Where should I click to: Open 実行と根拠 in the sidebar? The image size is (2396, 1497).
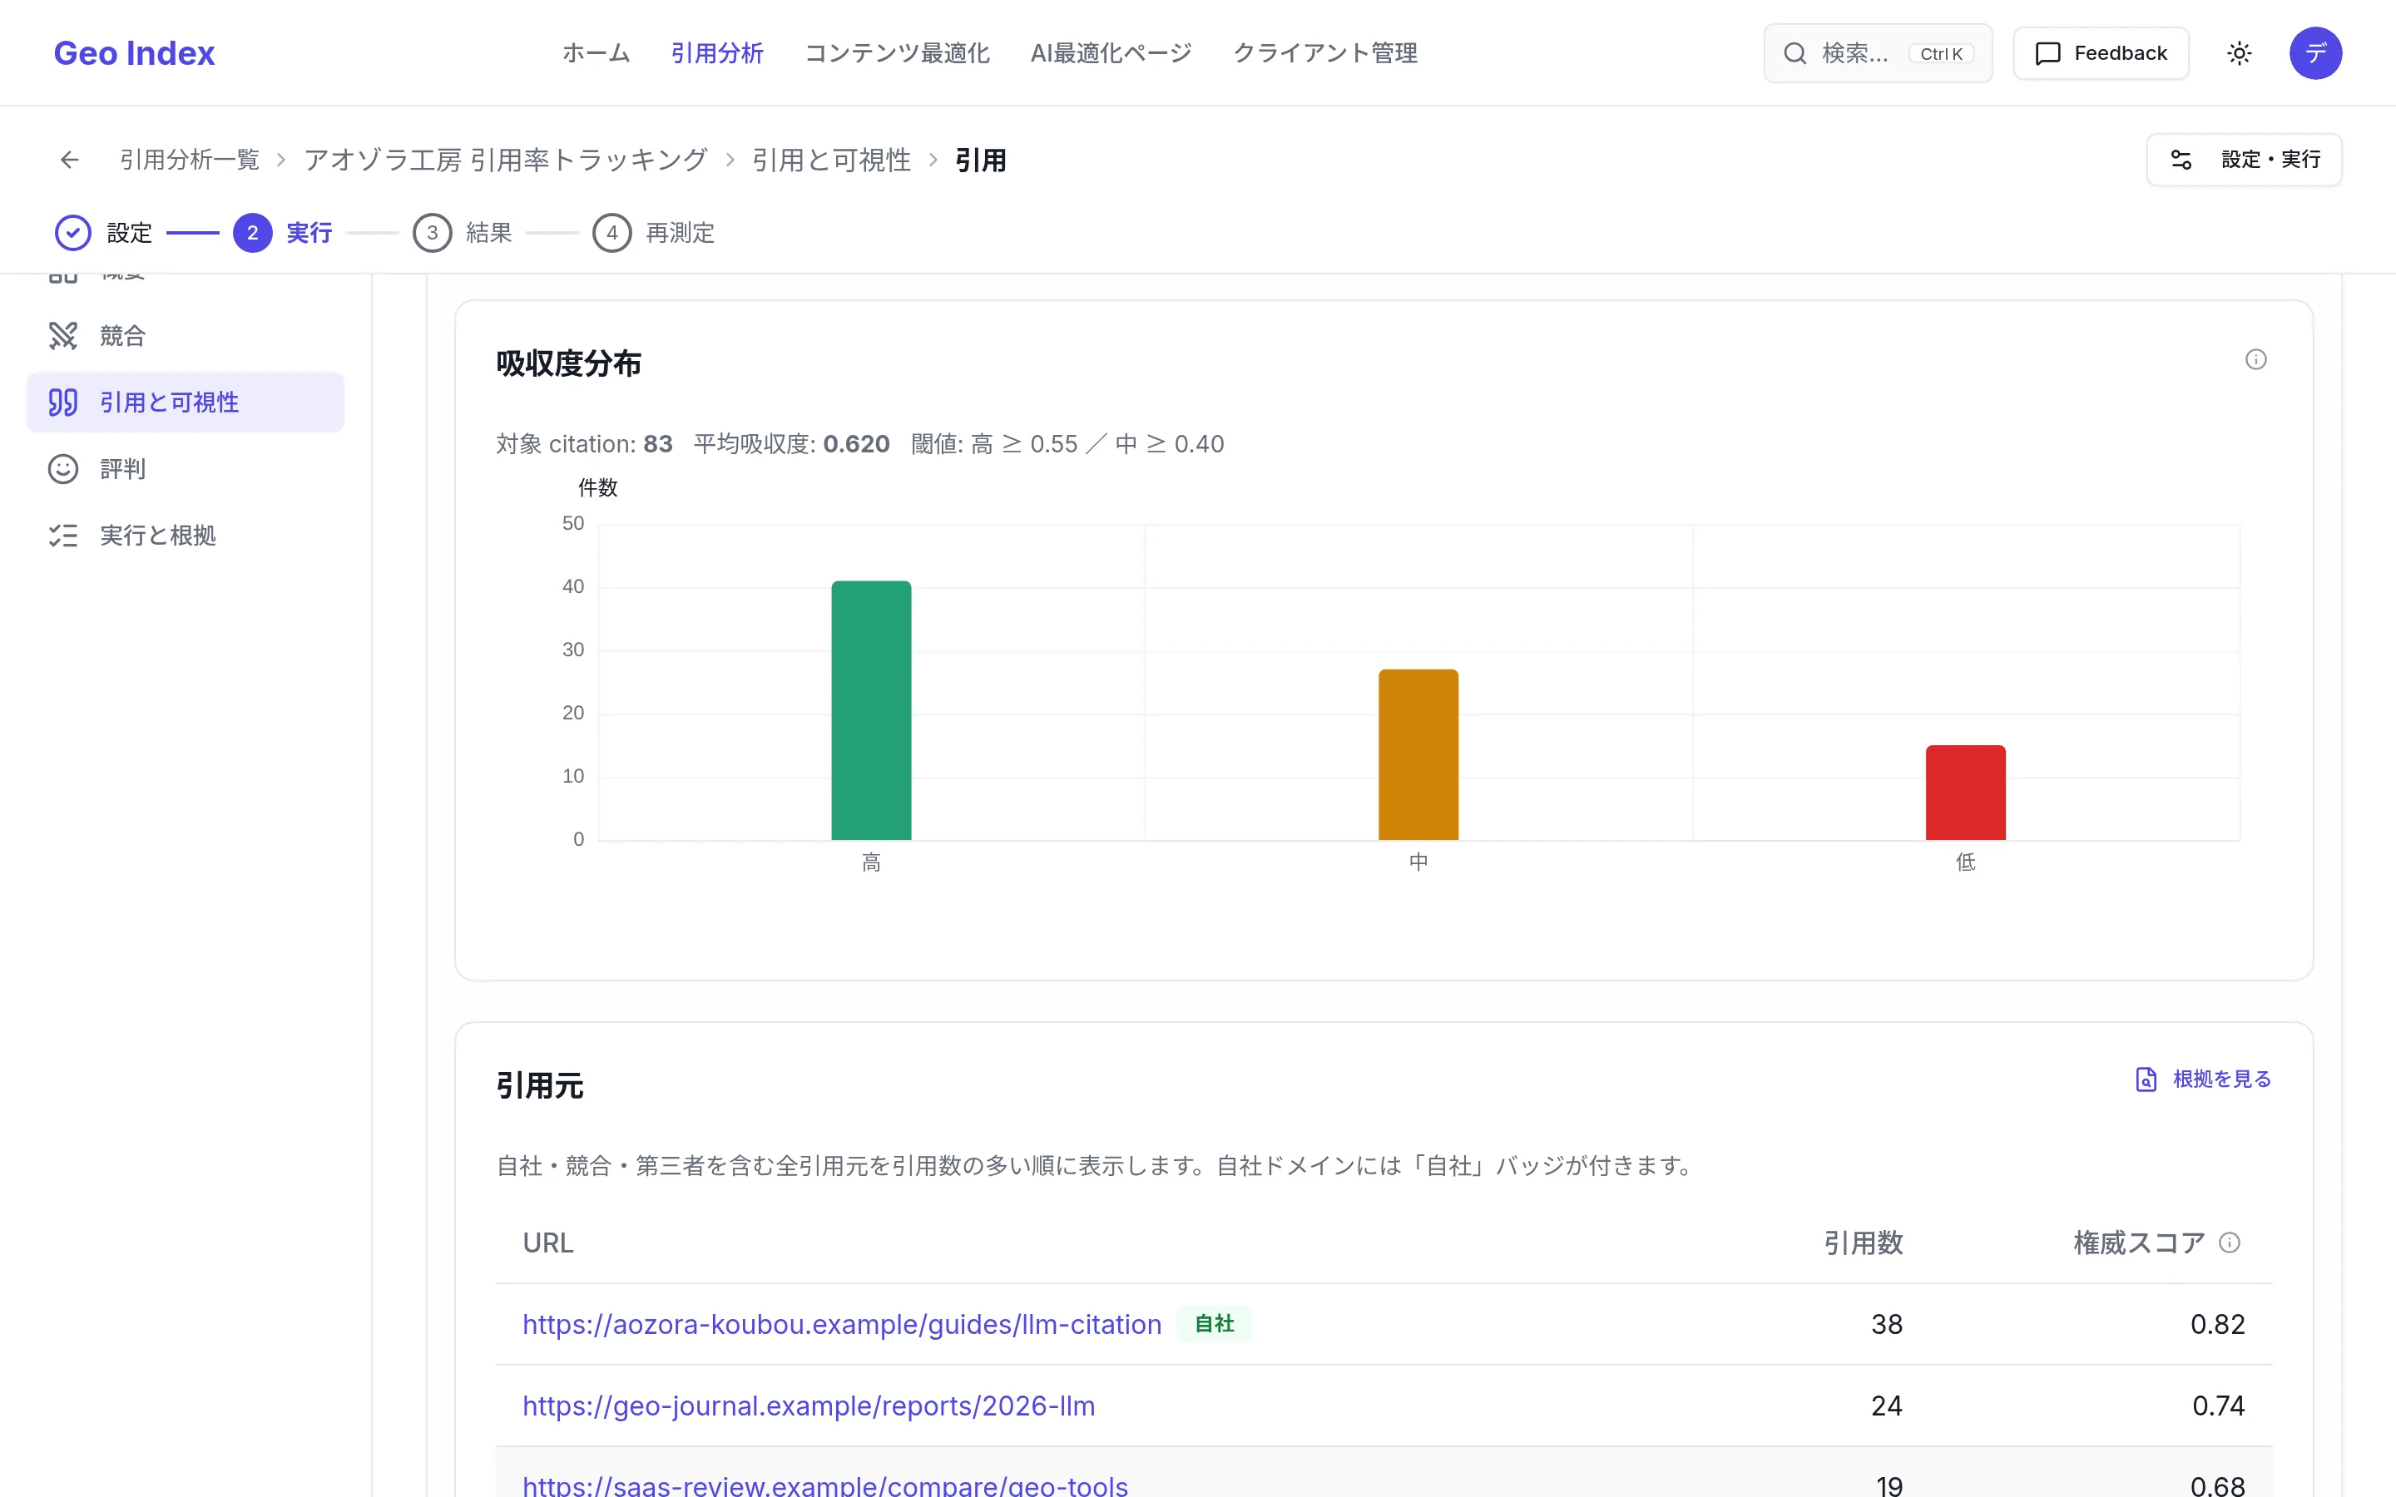click(186, 535)
